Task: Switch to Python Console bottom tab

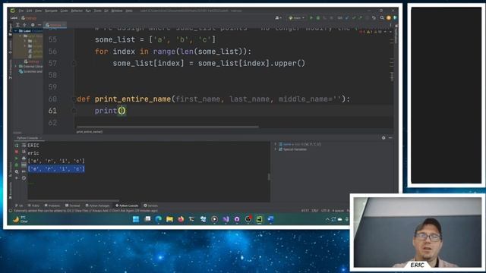Action: tap(127, 206)
